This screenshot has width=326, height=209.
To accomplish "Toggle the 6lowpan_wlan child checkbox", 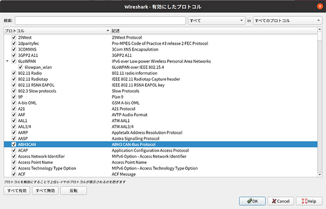I will click(20, 67).
